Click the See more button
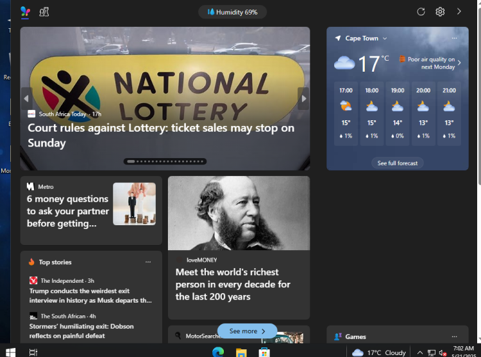481x357 pixels. pyautogui.click(x=248, y=331)
